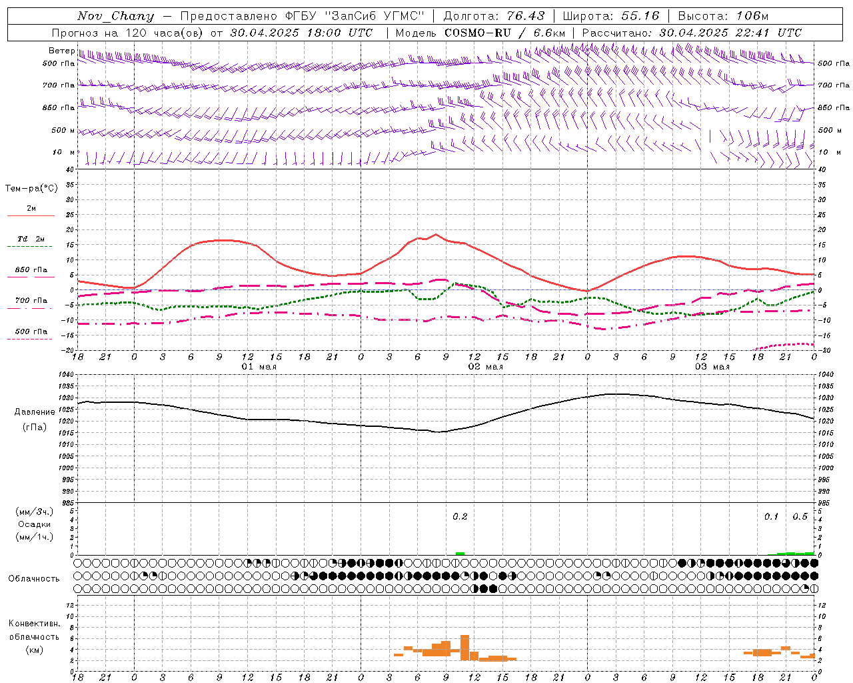Screen dimensions: 853x683
Task: Click the green precipitation bar below 0.2
Action: [460, 553]
